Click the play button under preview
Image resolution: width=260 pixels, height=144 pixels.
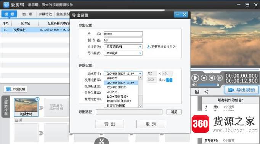[x=195, y=78]
